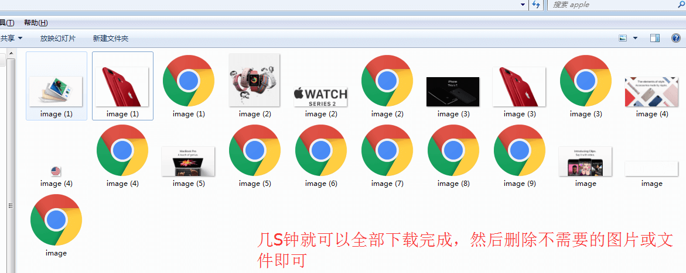This screenshot has width=686, height=273.
Task: Select red iPhone picture named image (1)
Action: 122,85
